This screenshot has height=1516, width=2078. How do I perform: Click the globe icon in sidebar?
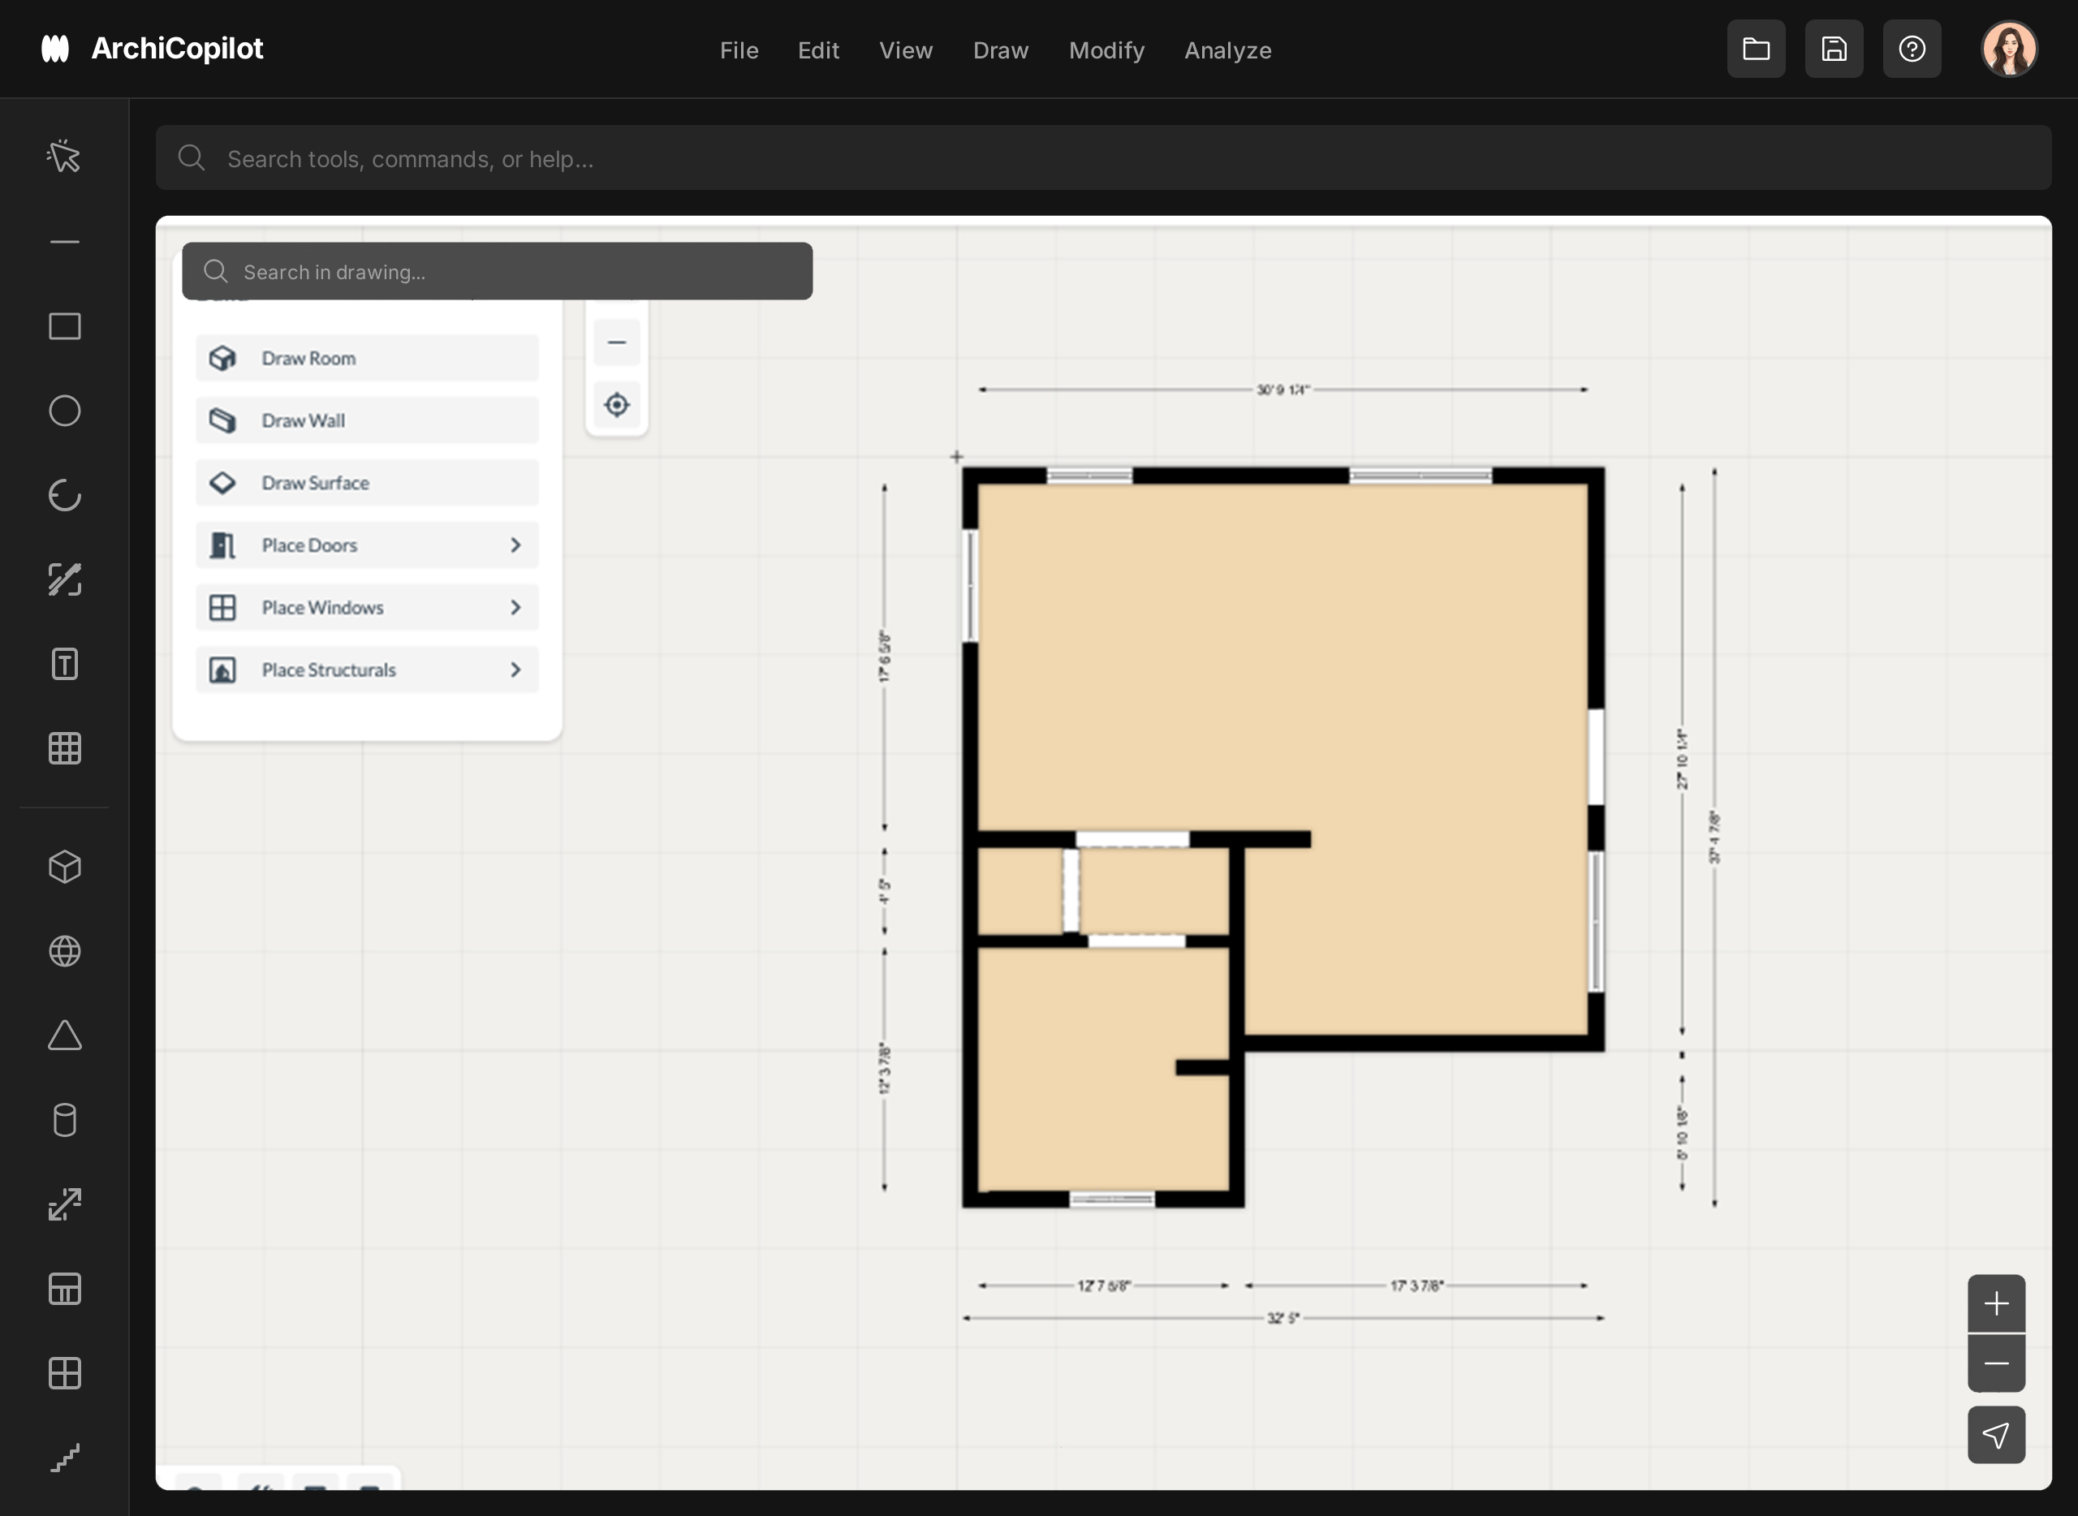(64, 952)
